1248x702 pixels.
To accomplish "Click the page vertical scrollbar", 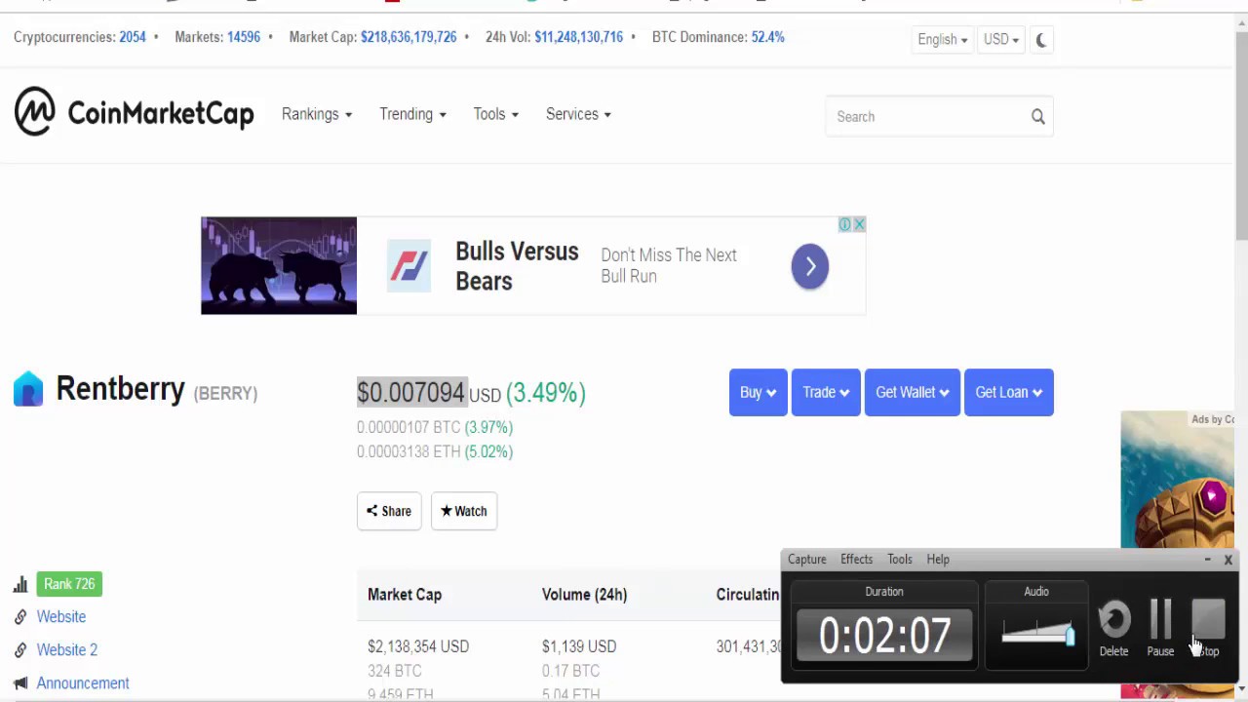I will click(x=1240, y=136).
